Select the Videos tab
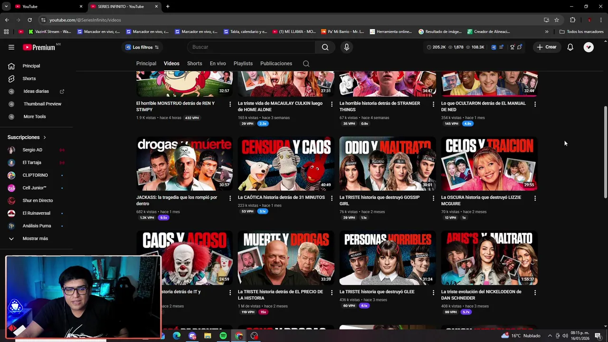This screenshot has height=342, width=608. 171,64
